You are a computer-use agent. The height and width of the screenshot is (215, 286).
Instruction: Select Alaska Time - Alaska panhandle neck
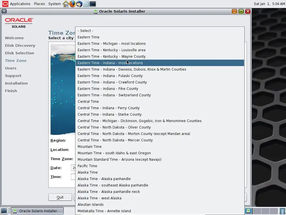point(160,191)
